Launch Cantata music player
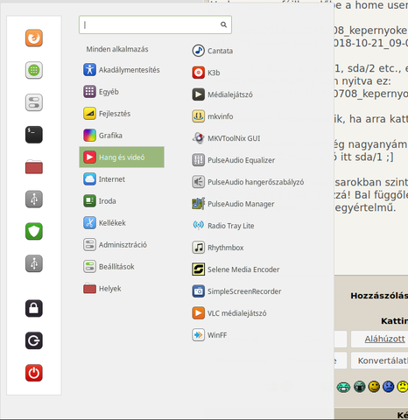The width and height of the screenshot is (408, 420). tap(213, 51)
